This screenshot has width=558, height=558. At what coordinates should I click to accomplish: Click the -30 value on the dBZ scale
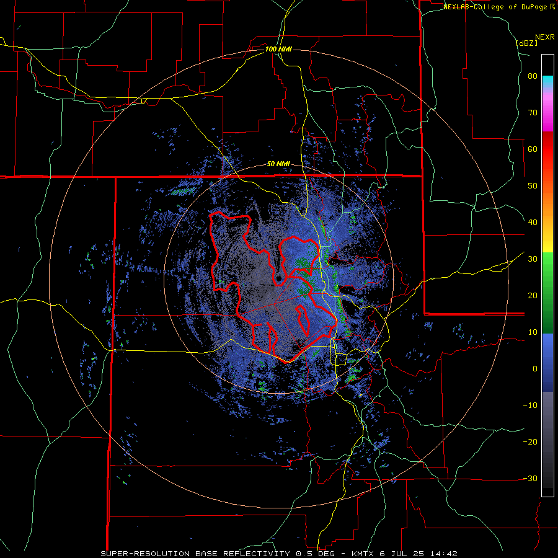(530, 478)
